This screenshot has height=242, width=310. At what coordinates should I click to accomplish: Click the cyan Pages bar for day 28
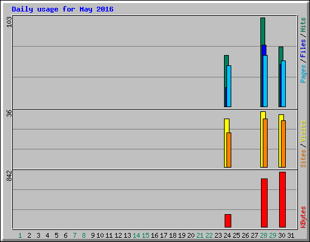[x=265, y=81]
